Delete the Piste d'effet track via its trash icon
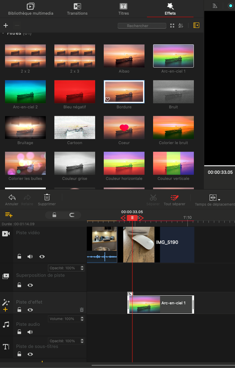The image size is (235, 368). pyautogui.click(x=82, y=310)
